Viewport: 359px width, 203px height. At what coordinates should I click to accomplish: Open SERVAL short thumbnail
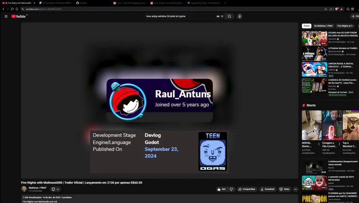[x=312, y=125]
